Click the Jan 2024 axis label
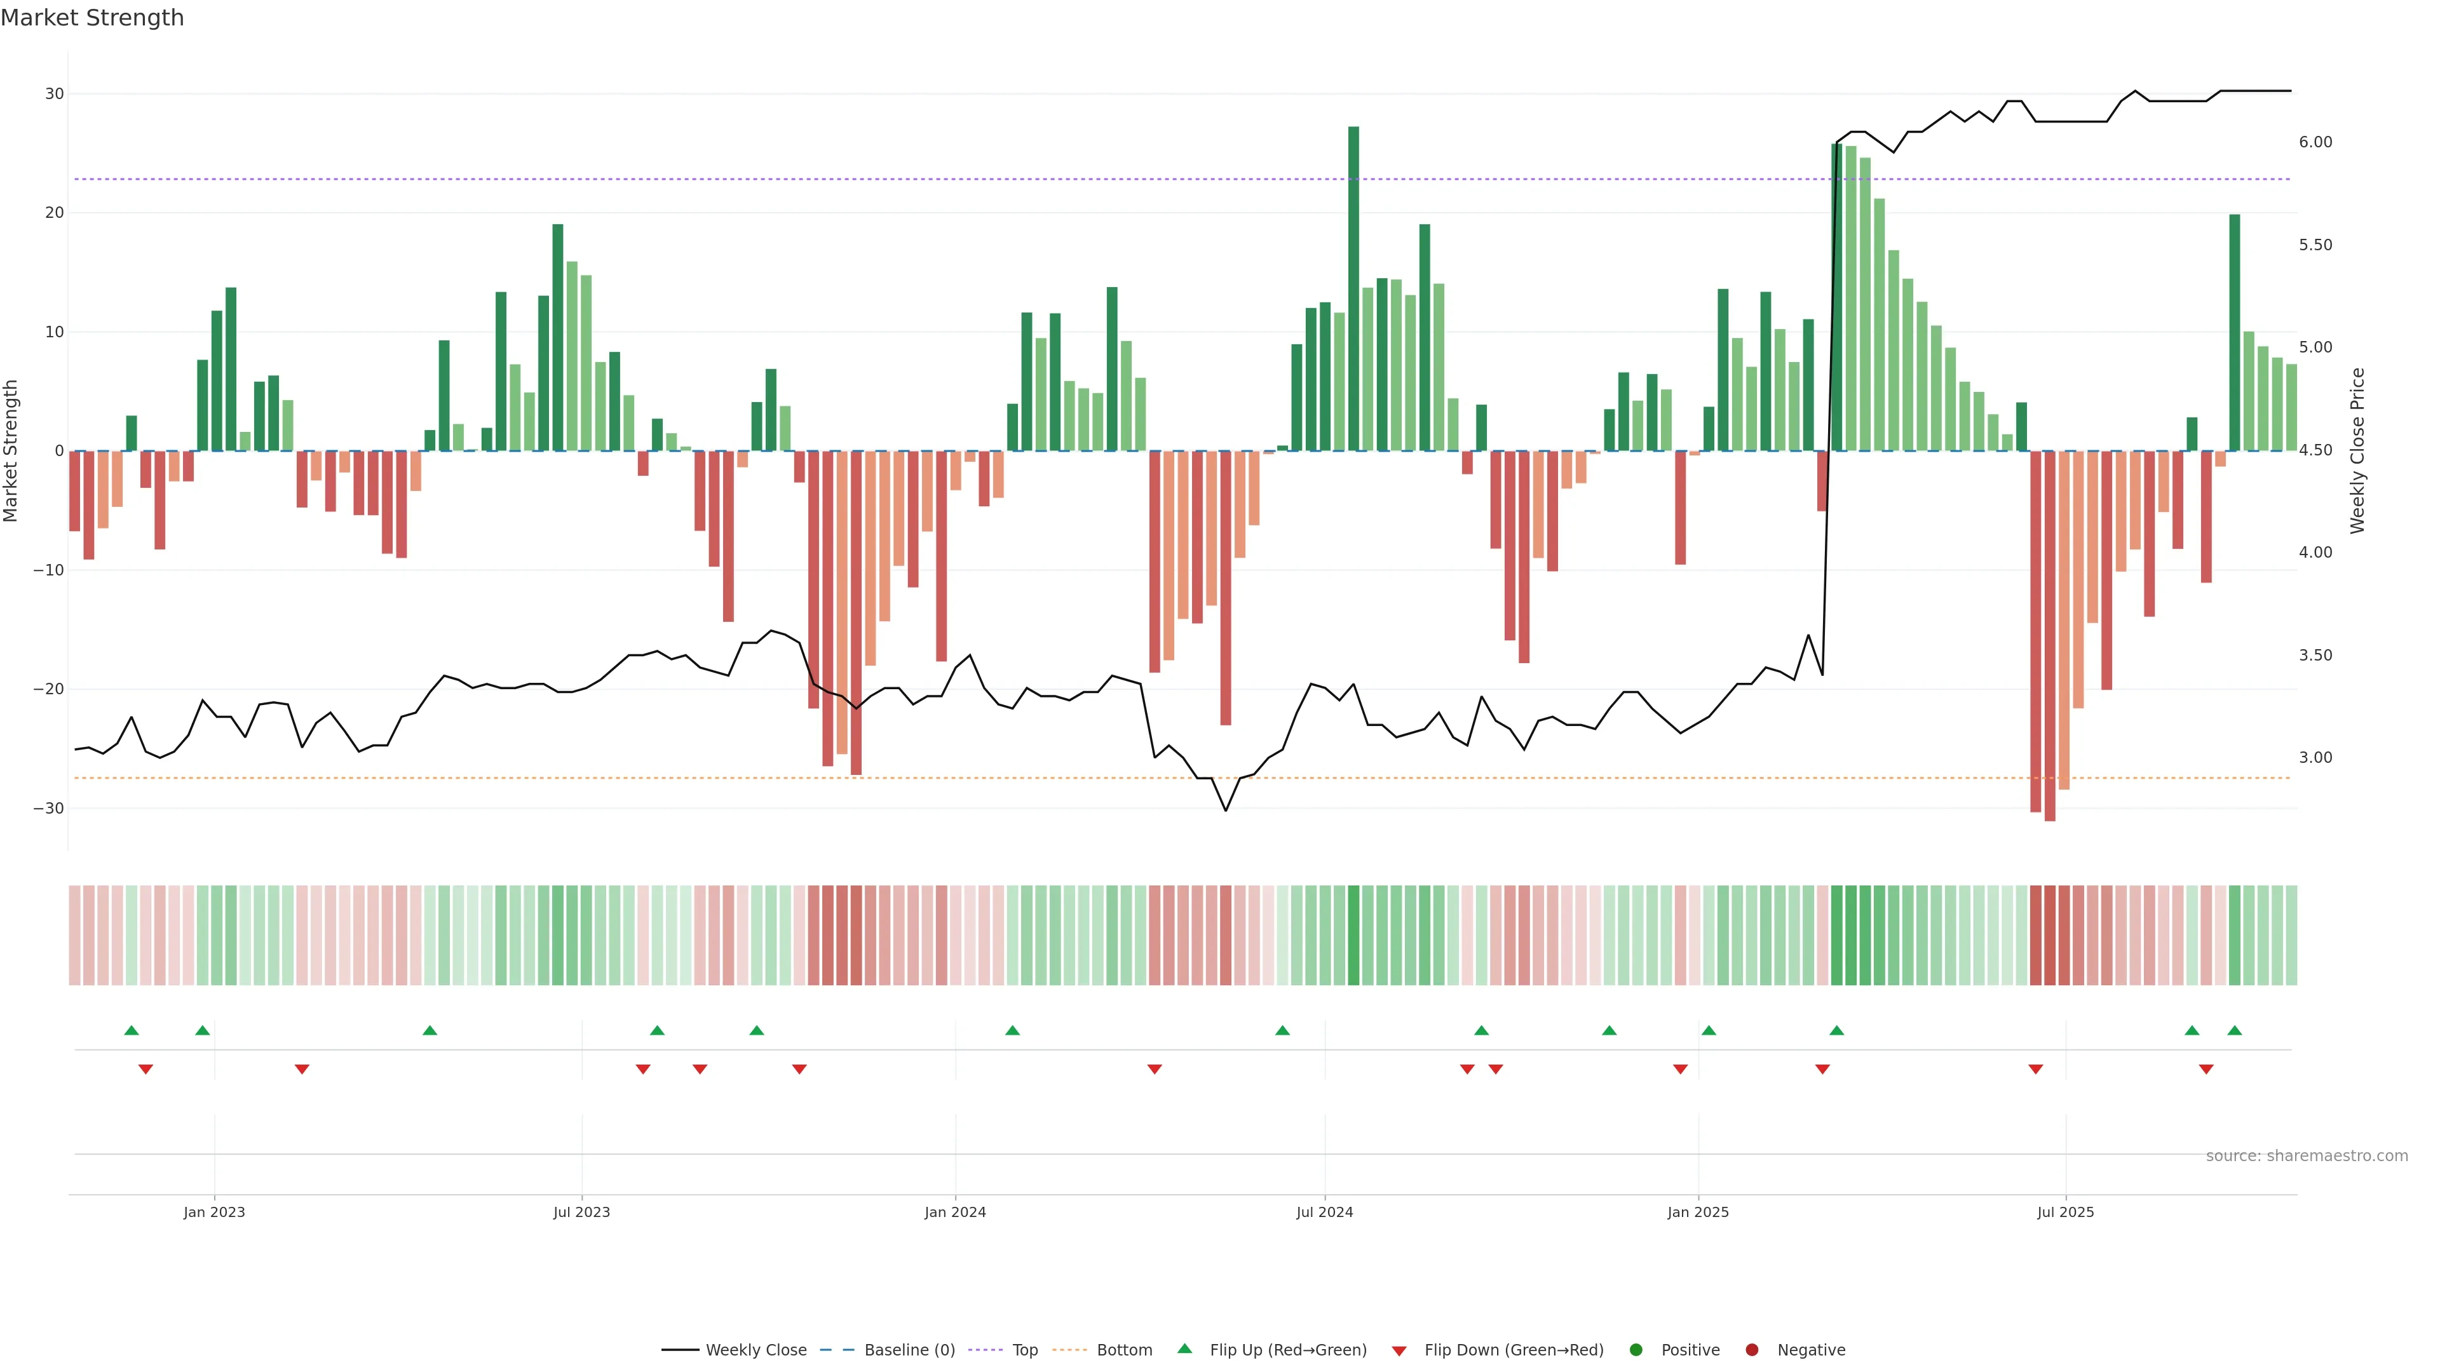The height and width of the screenshot is (1372, 2440). (x=955, y=1212)
